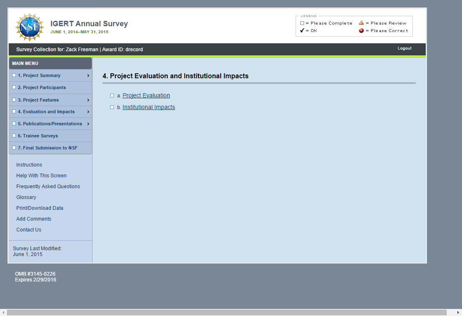Click status box beside Institutional Impacts link
The image size is (462, 316).
pyautogui.click(x=112, y=107)
